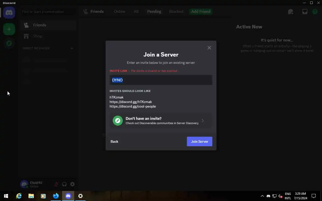Click the Discord icon on the taskbar

point(68,196)
